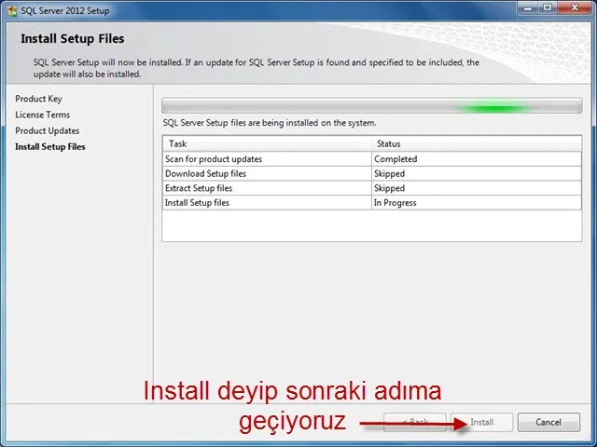Click the 'Completed' status cell

point(477,159)
